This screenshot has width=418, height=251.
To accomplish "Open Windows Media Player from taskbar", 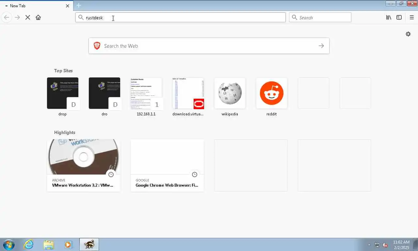I will click(68, 244).
